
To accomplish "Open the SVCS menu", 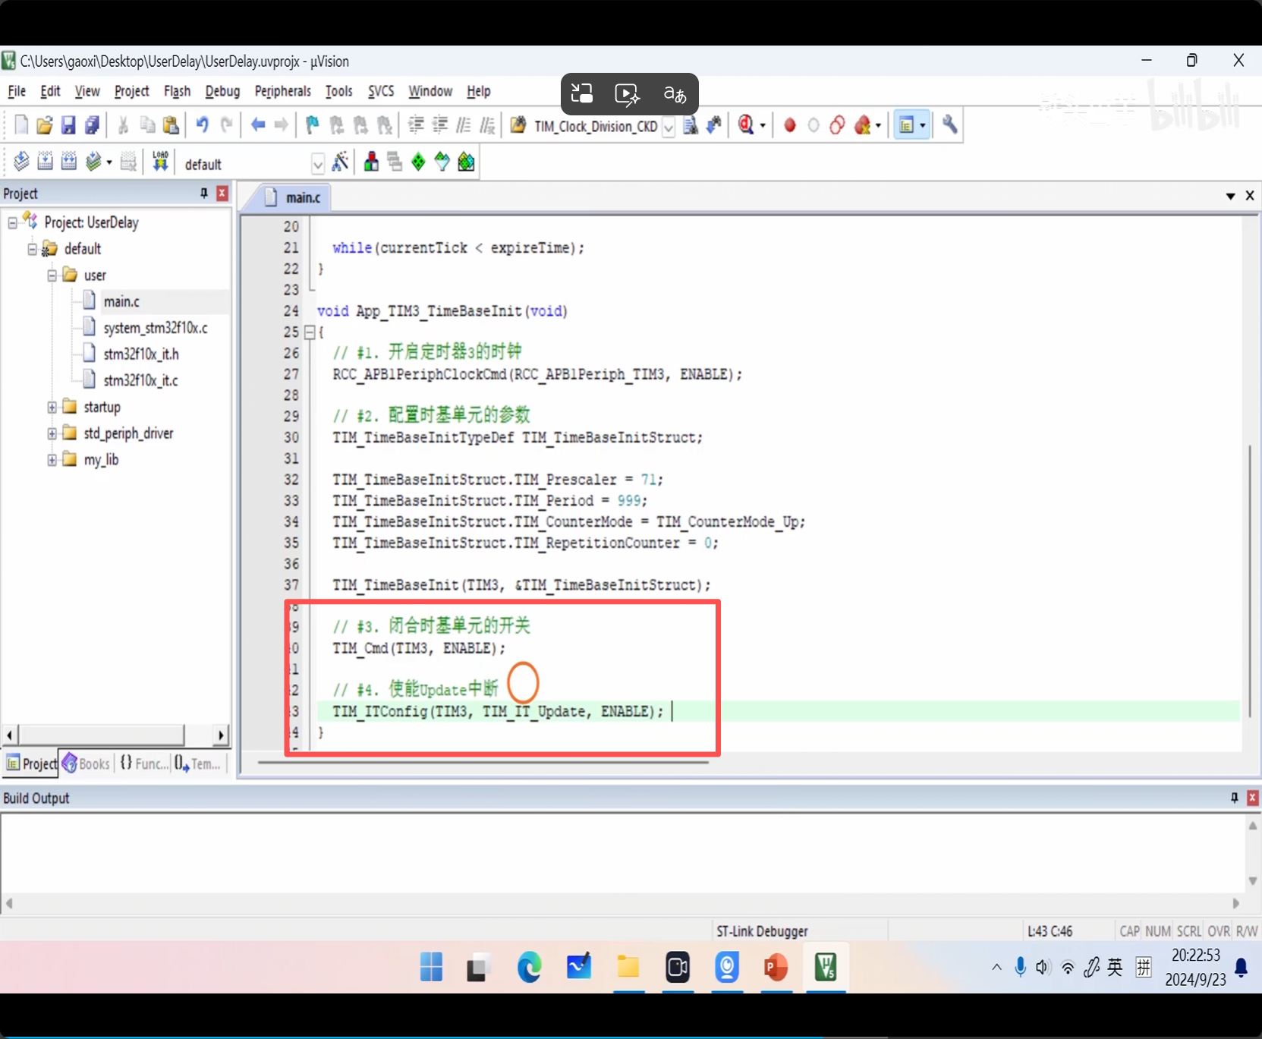I will point(381,91).
